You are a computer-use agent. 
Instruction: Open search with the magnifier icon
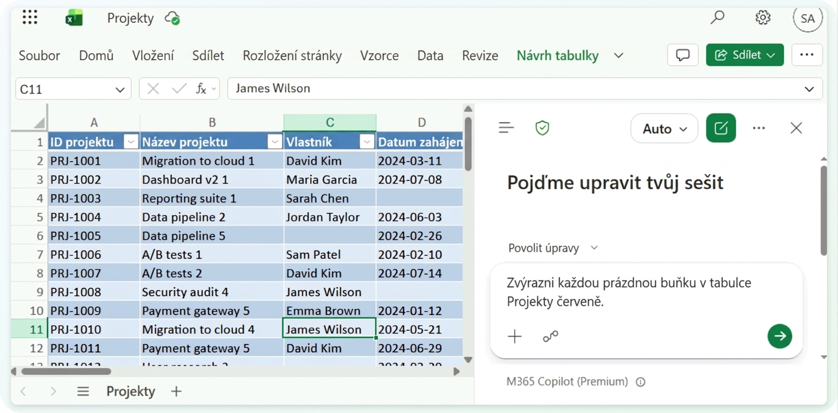tap(717, 18)
